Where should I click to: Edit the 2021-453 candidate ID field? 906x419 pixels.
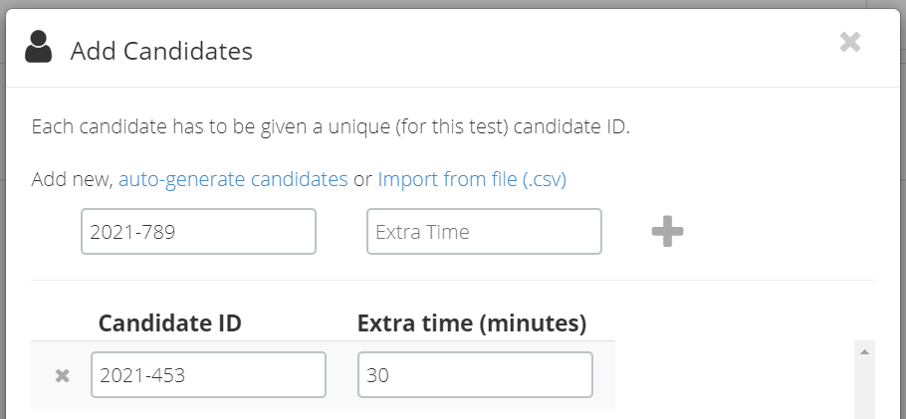click(x=208, y=374)
